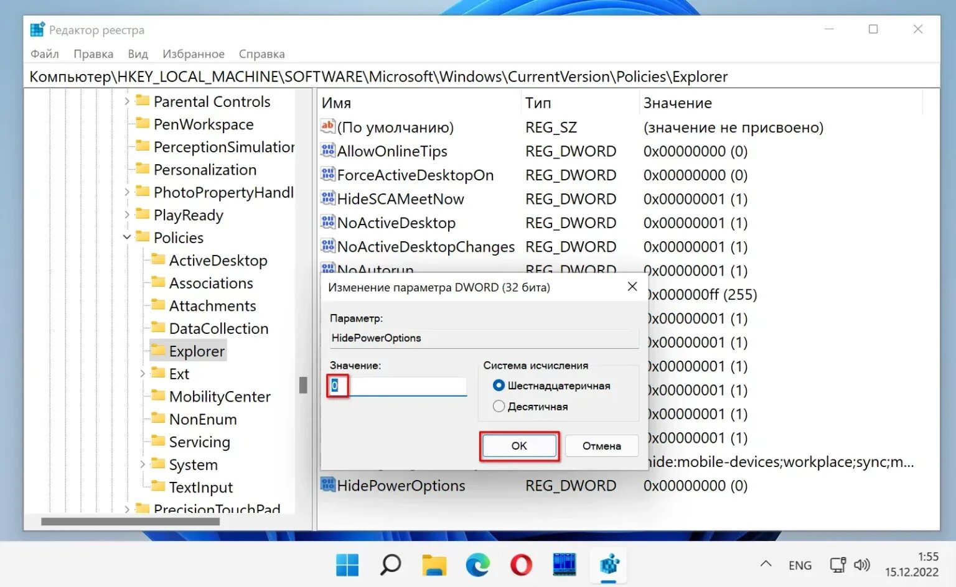Click the Servicing folder icon
The width and height of the screenshot is (956, 587).
(x=159, y=441)
